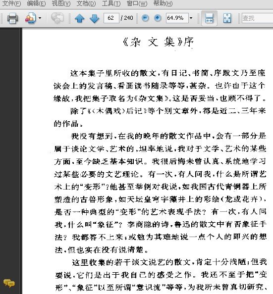Click the line starting 我没有想到
Image resolution: width=273 pixels, height=294 pixels.
point(168,136)
